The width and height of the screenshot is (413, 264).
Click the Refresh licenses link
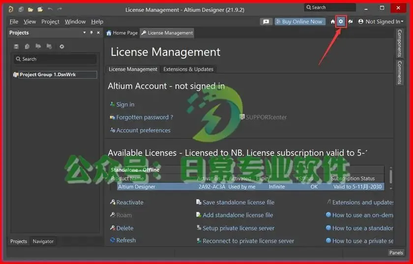[123, 240]
